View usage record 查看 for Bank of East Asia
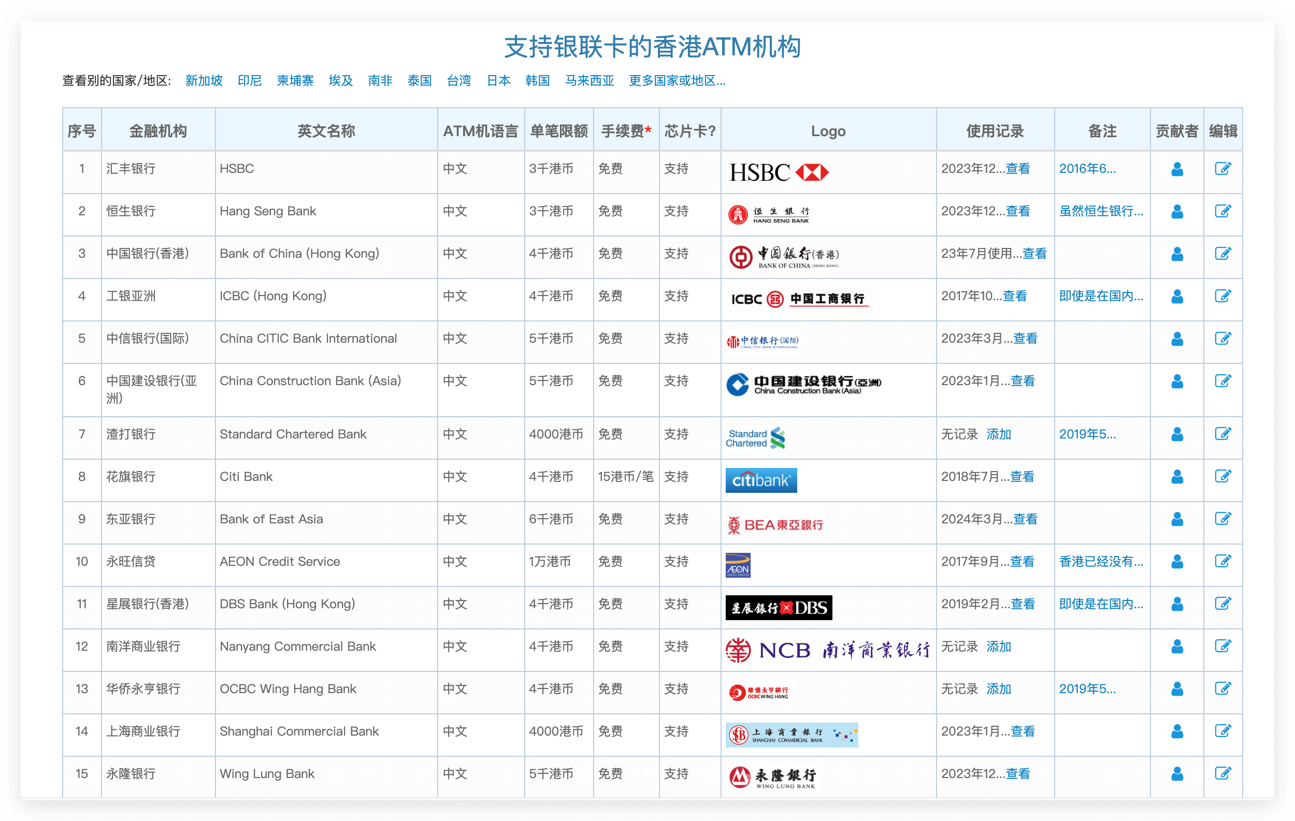Viewport: 1295px width, 821px height. pyautogui.click(x=1025, y=519)
